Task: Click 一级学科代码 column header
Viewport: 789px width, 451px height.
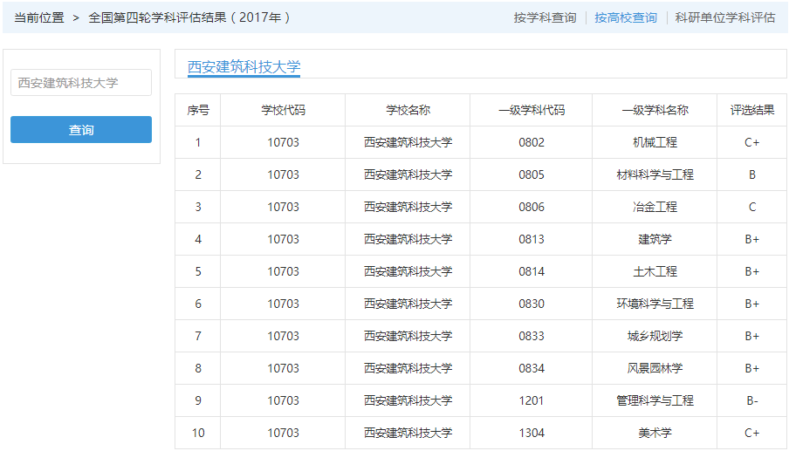Action: click(532, 110)
